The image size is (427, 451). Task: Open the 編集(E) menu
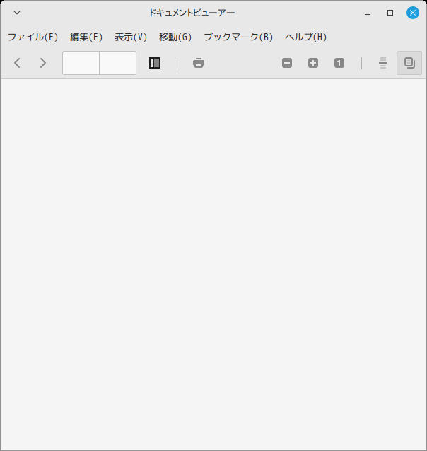click(86, 37)
